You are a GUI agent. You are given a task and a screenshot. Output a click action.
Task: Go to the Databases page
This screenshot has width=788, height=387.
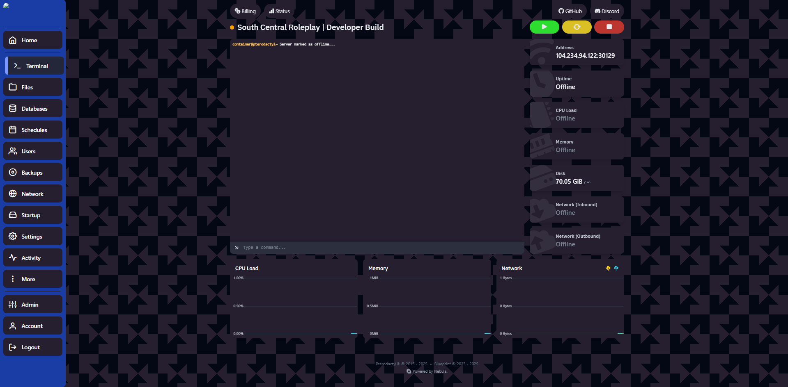point(33,109)
